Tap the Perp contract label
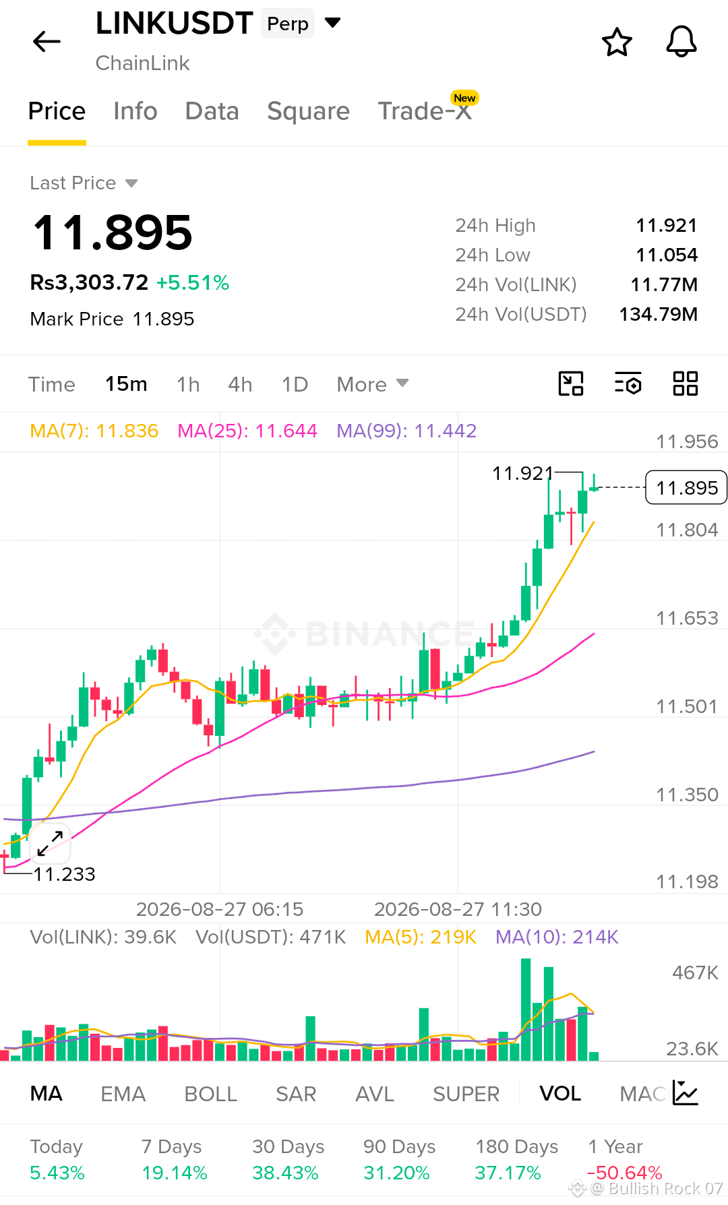This screenshot has height=1205, width=728. 288,24
